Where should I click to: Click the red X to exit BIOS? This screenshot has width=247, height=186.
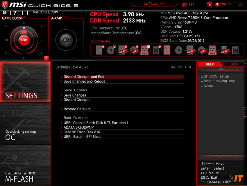point(240,5)
